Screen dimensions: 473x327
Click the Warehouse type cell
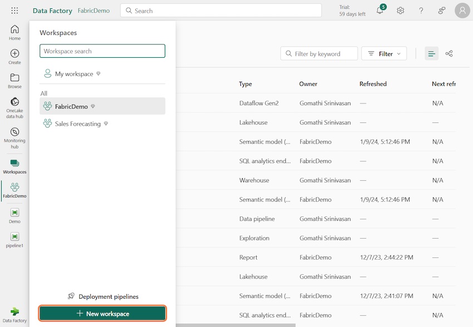254,180
